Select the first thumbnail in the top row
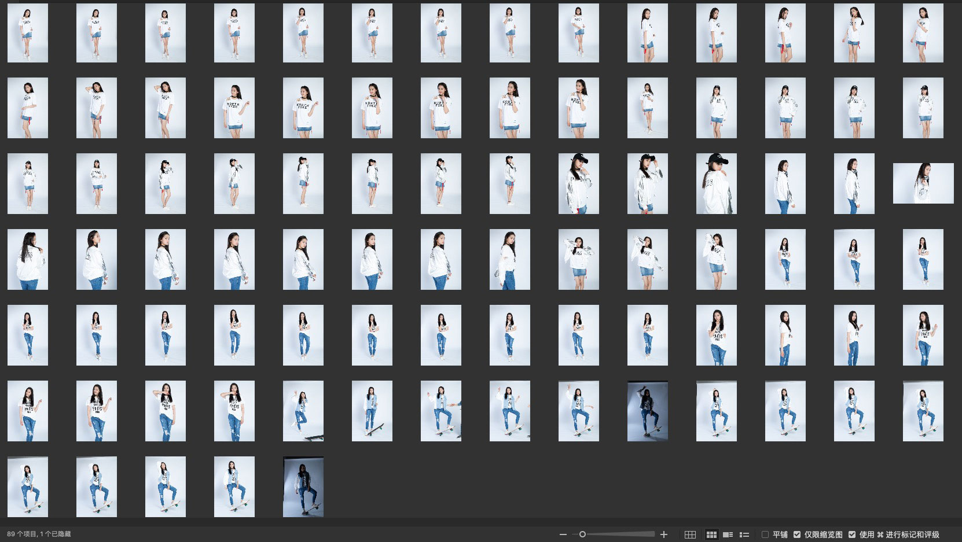 [28, 33]
